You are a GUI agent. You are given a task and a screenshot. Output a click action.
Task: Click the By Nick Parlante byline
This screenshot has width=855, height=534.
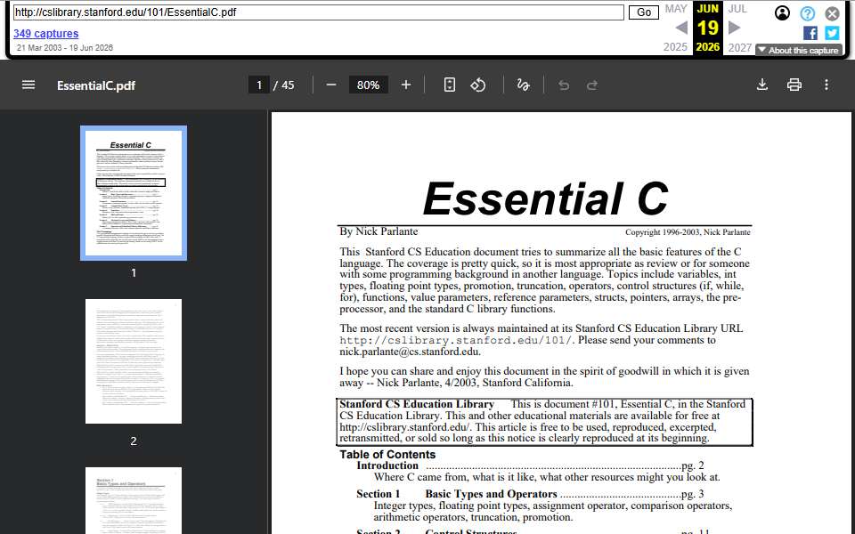pos(379,231)
